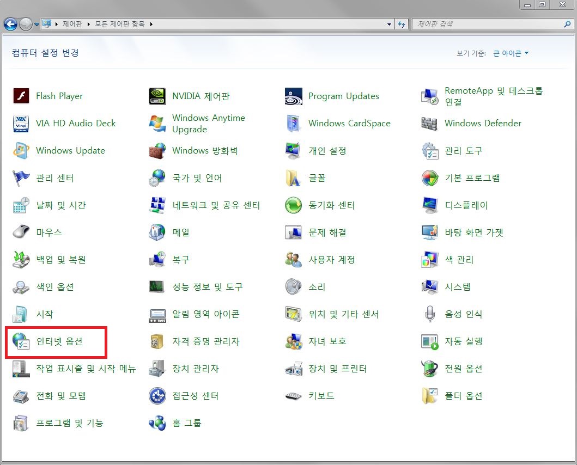Open the recent pages arrow beside Forward
The height and width of the screenshot is (465, 577).
tap(37, 25)
